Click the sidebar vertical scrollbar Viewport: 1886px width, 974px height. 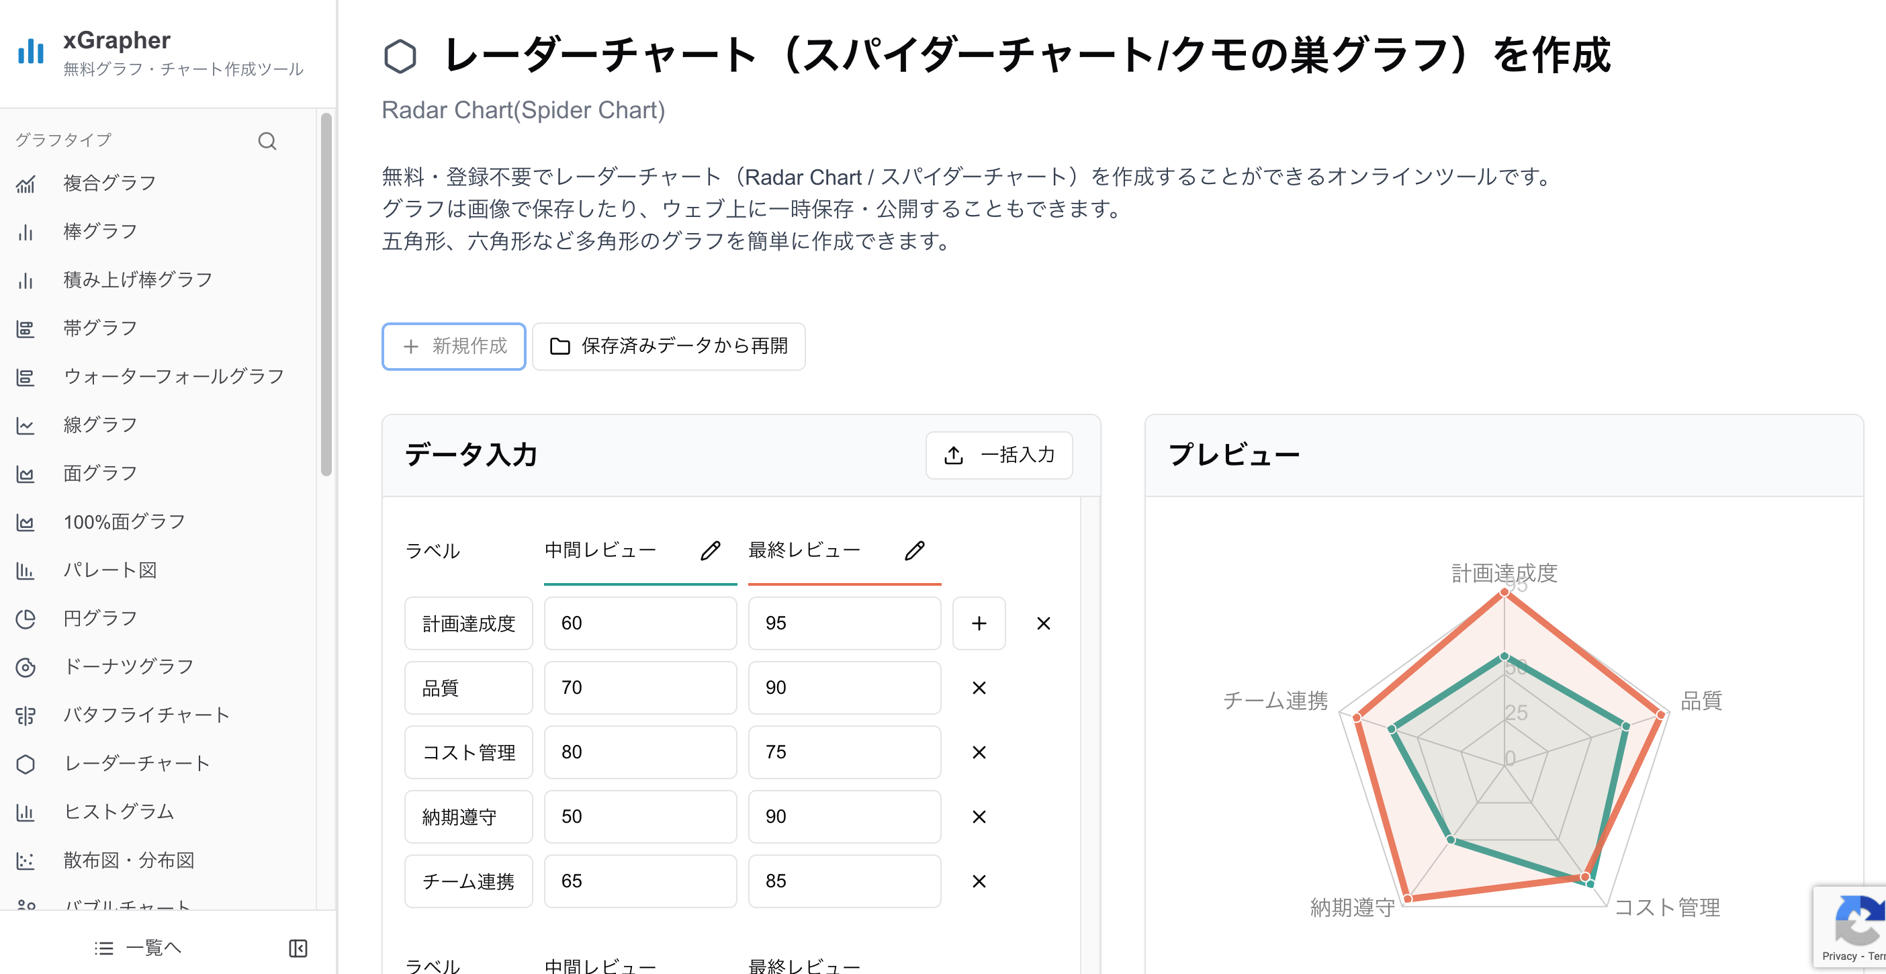click(x=326, y=293)
